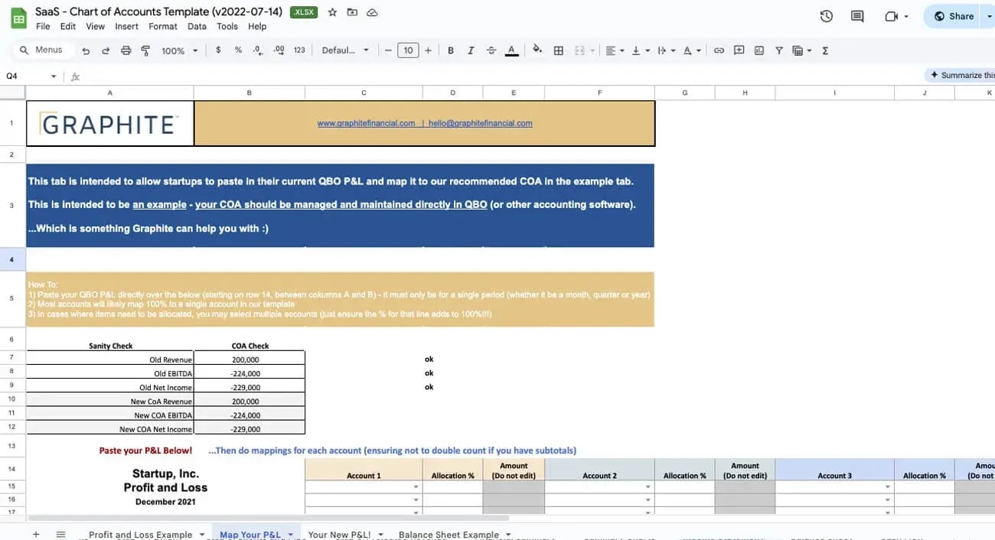This screenshot has width=995, height=540.
Task: Open the View menu
Action: (x=96, y=26)
